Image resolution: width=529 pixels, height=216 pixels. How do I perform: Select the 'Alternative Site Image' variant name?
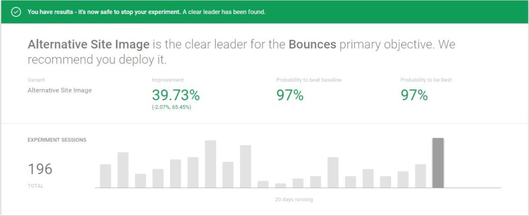(x=59, y=90)
